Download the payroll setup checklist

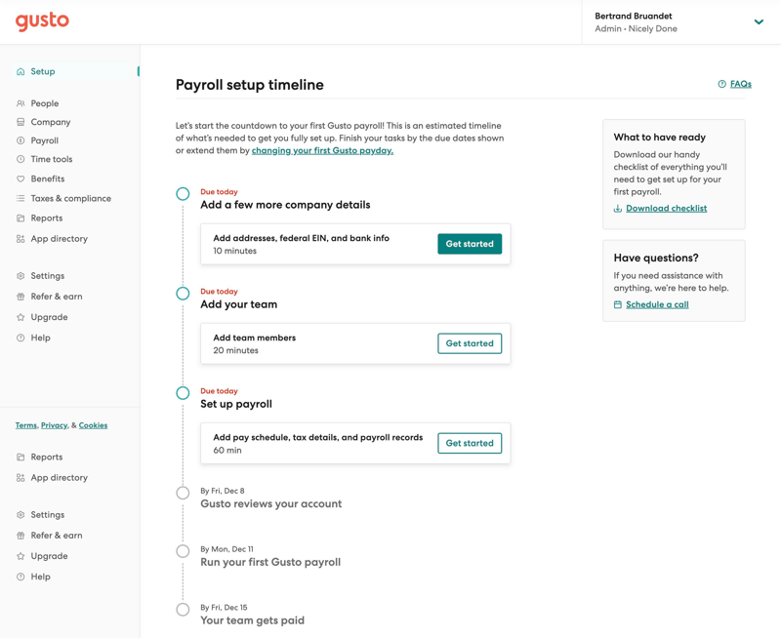click(667, 208)
